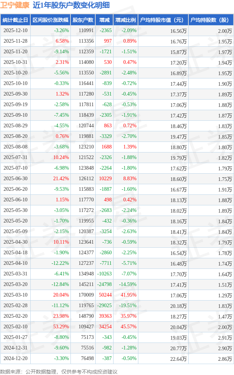
Task: Click the 户均持股数(股) column header
Action: (x=211, y=20)
